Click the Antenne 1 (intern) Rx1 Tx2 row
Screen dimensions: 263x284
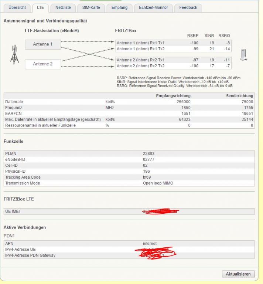[x=173, y=49]
